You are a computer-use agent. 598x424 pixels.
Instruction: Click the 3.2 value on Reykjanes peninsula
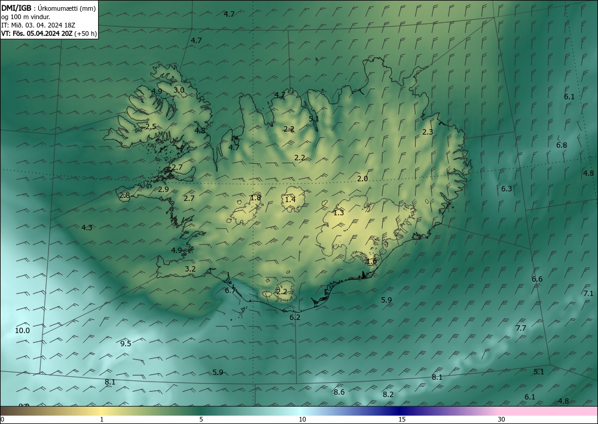(190, 269)
